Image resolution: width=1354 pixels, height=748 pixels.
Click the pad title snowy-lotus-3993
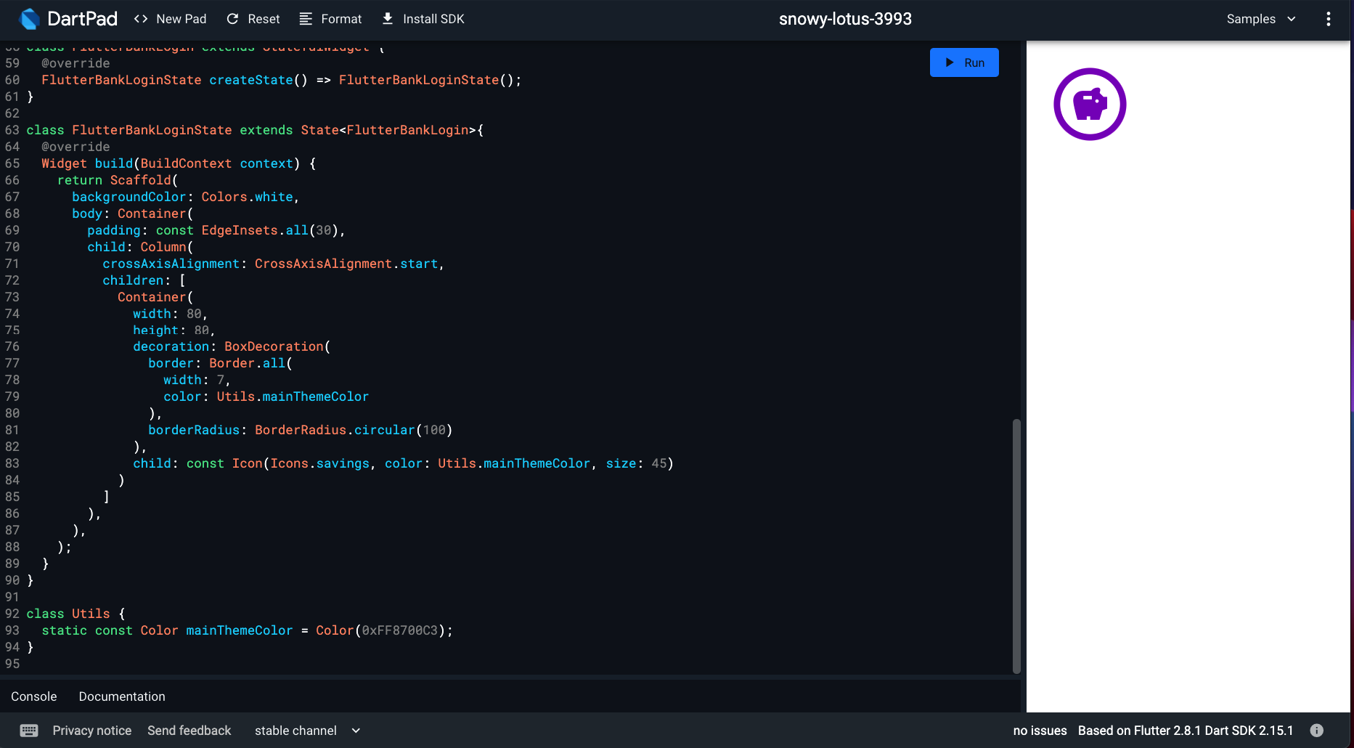(845, 19)
